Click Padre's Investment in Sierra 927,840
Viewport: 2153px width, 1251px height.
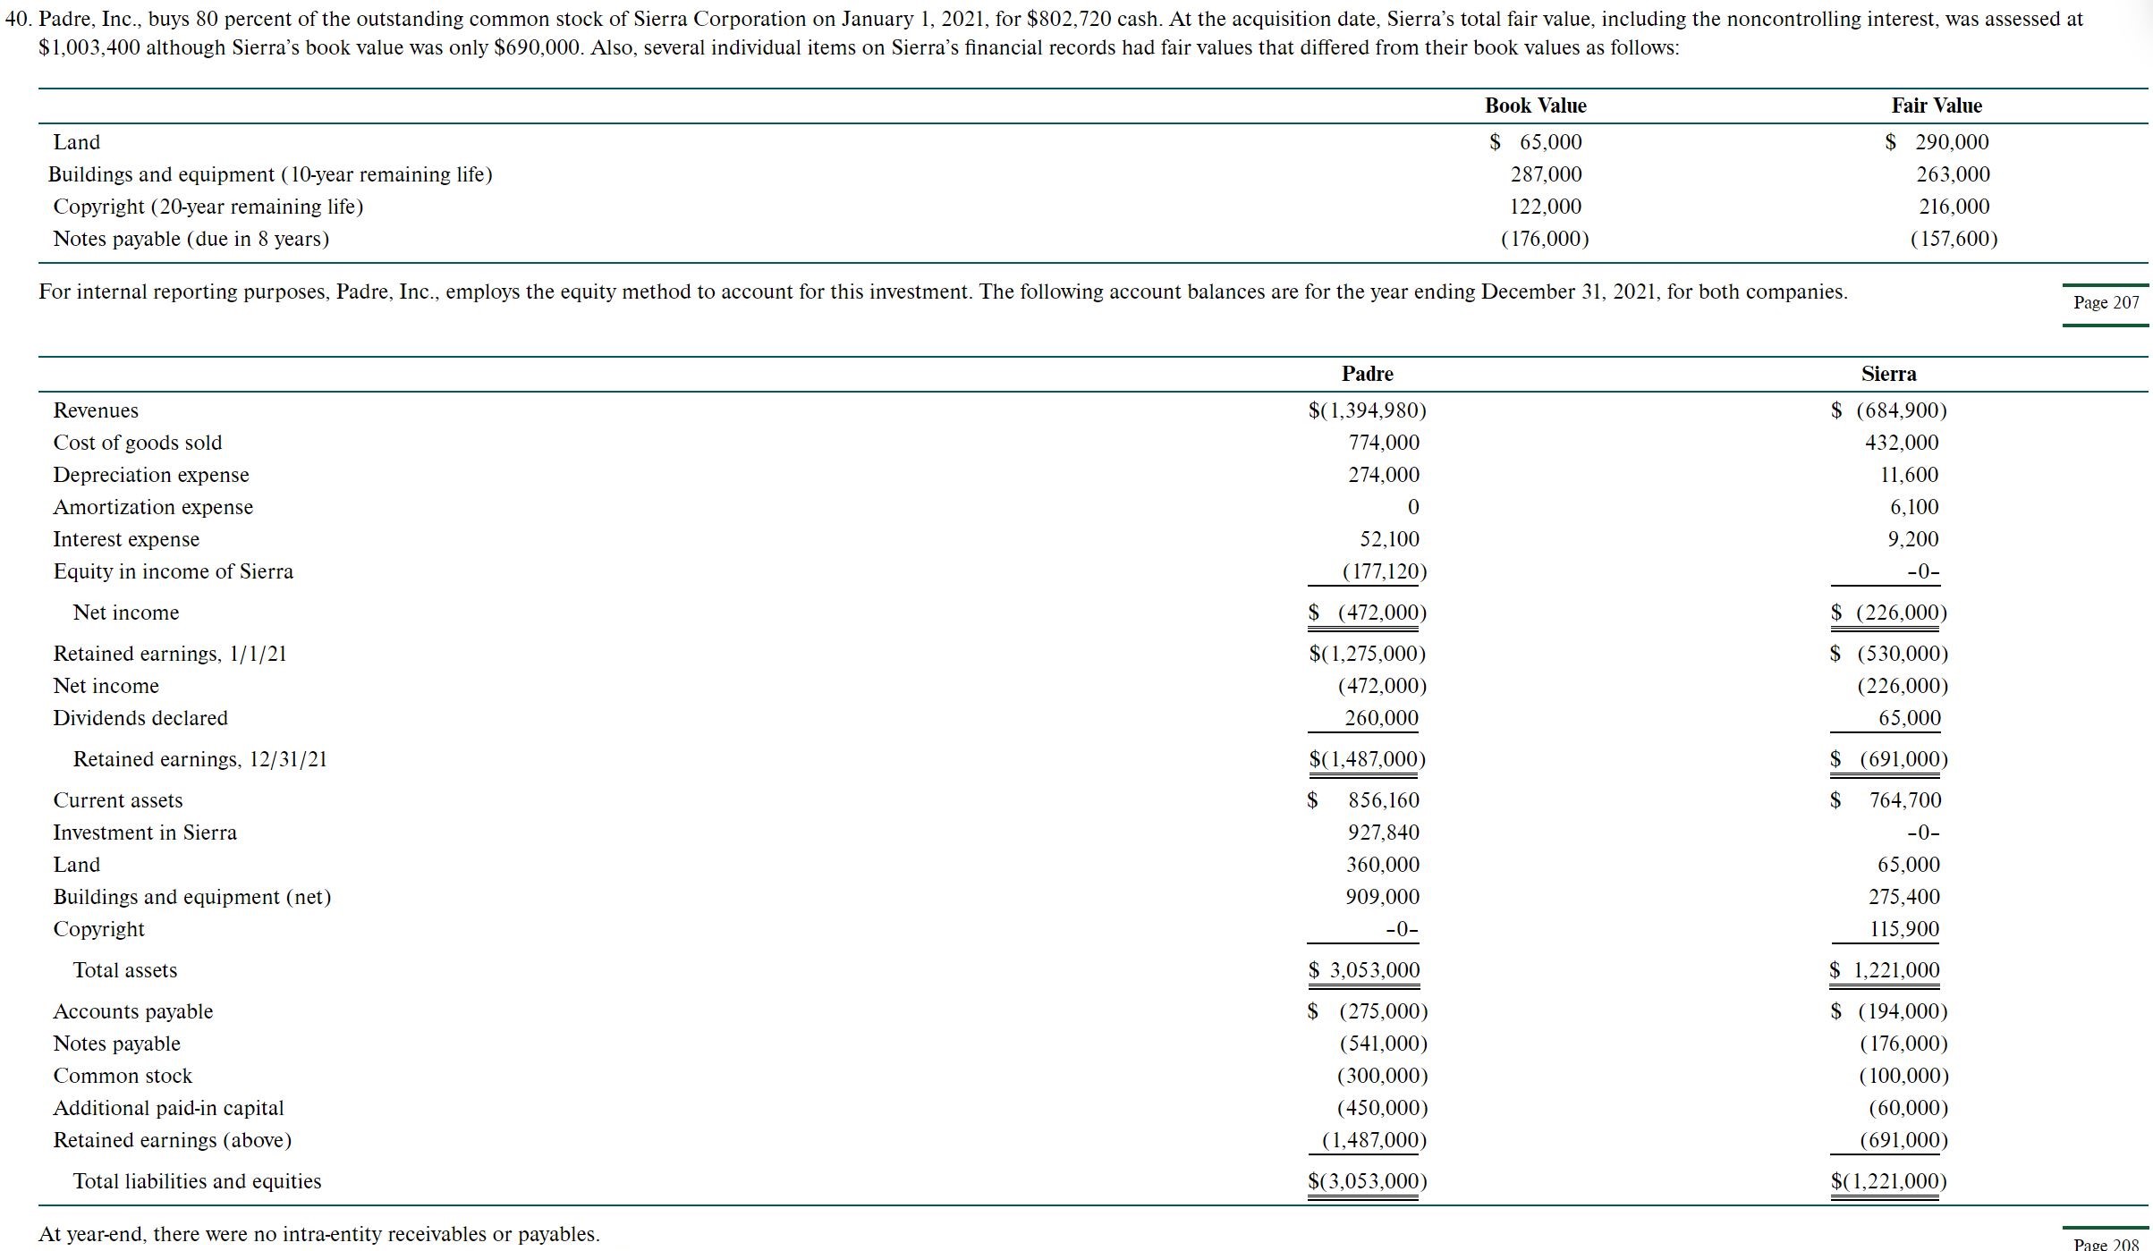tap(1383, 833)
